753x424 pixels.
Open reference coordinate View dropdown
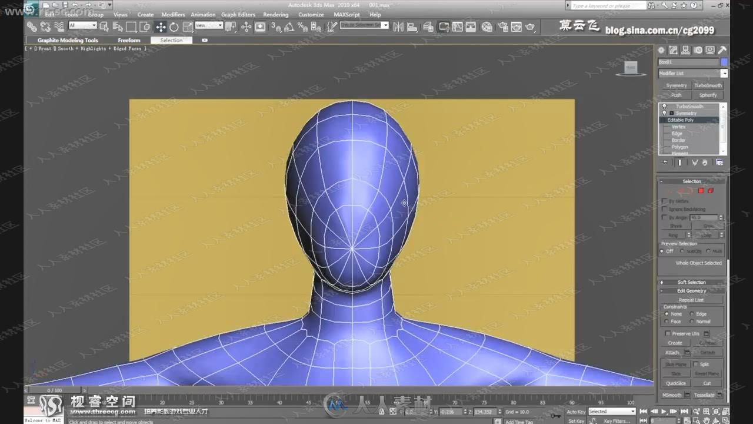click(x=209, y=25)
